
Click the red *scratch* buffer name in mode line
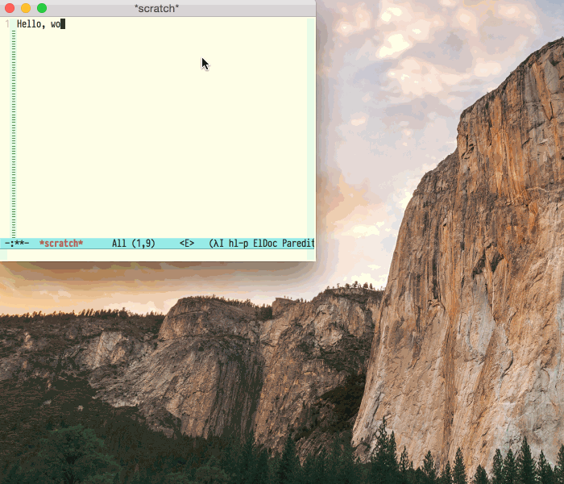[61, 244]
